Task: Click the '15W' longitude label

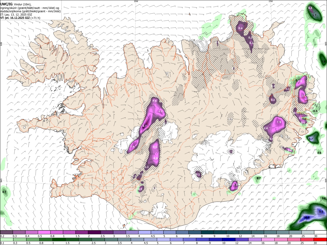Action: pos(270,1)
